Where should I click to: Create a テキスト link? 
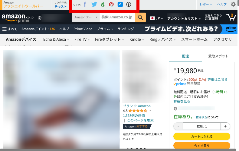61,7
